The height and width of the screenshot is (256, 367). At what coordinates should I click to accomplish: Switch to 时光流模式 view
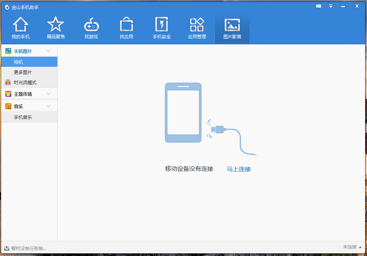pos(25,83)
